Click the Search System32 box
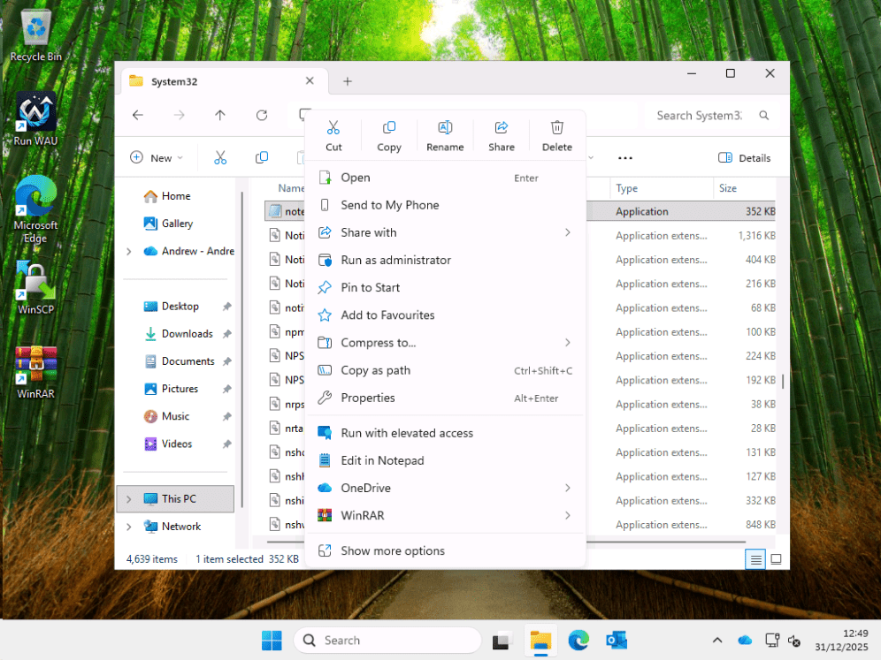Image resolution: width=881 pixels, height=660 pixels. click(704, 115)
